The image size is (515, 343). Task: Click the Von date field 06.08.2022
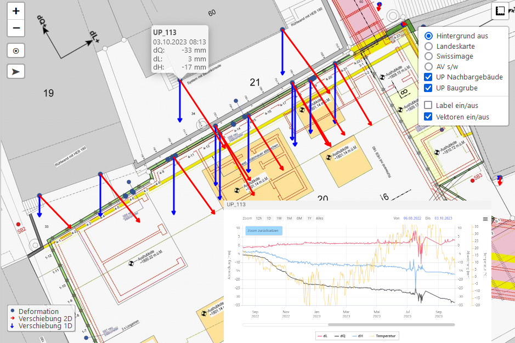coord(411,218)
